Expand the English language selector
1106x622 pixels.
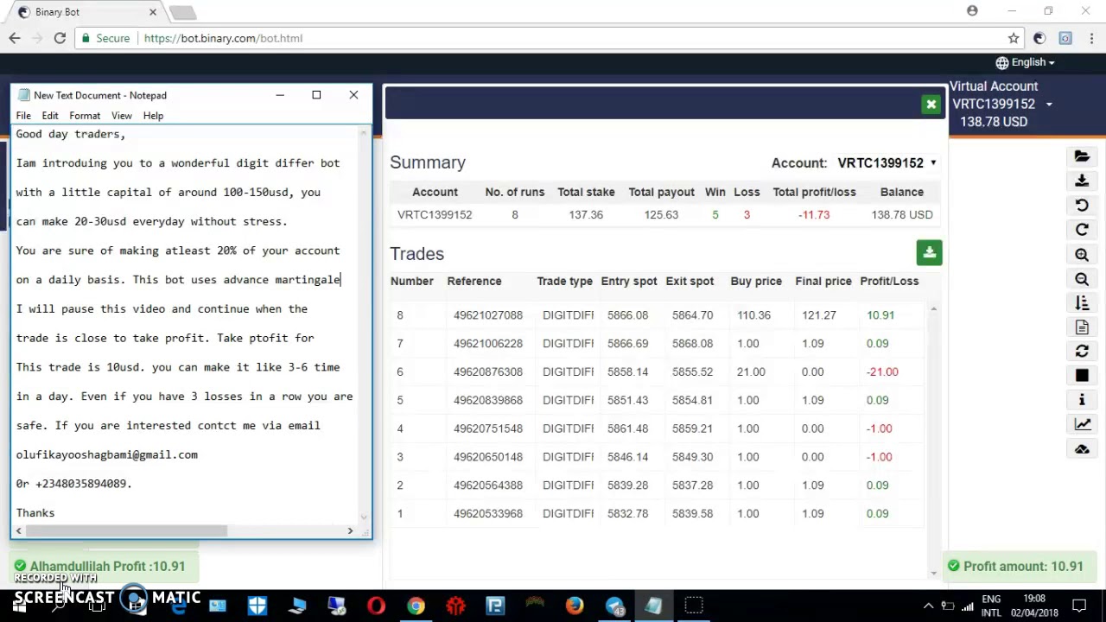click(1026, 62)
